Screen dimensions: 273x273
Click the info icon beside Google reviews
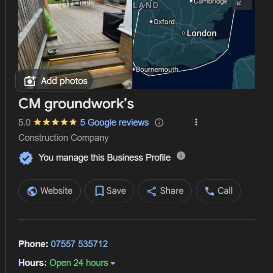click(159, 123)
